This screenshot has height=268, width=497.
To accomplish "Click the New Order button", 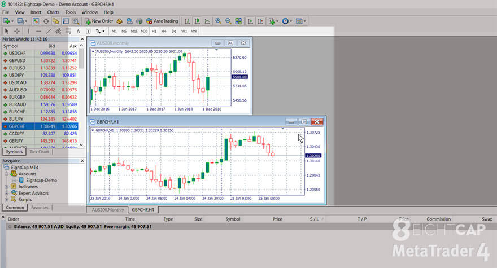I will pyautogui.click(x=99, y=21).
